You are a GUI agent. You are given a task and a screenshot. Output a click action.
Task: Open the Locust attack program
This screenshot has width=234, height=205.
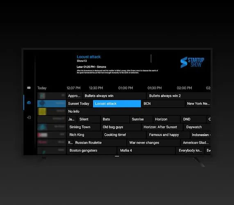117,104
